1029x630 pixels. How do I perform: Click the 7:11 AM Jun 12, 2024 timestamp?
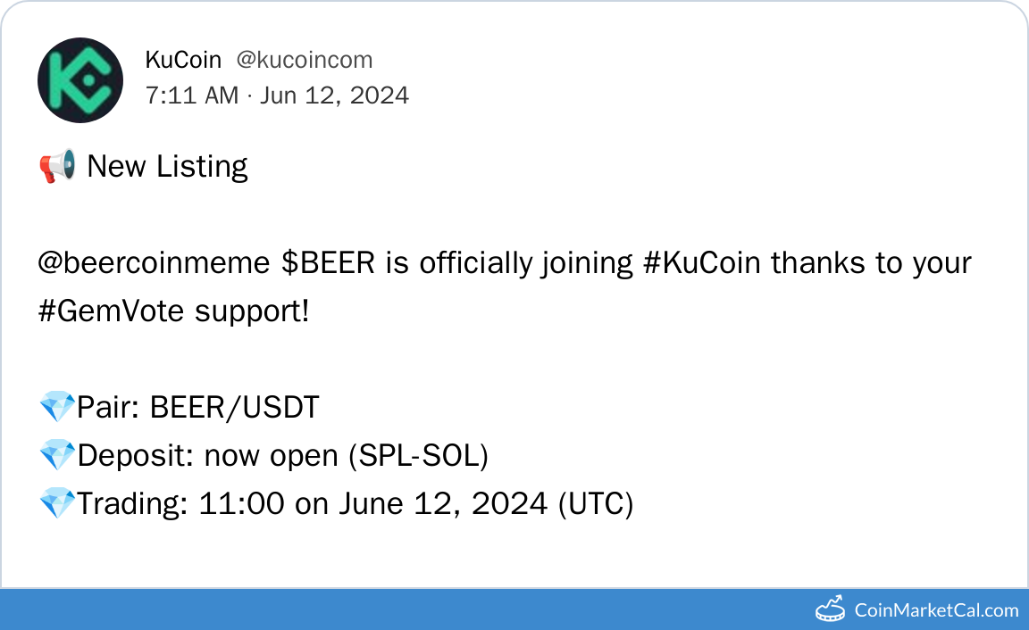tap(277, 95)
